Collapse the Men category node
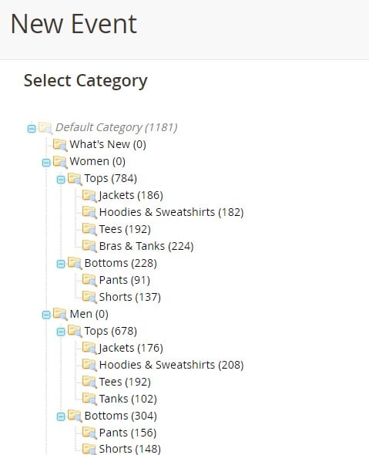The width and height of the screenshot is (369, 455). (x=46, y=315)
